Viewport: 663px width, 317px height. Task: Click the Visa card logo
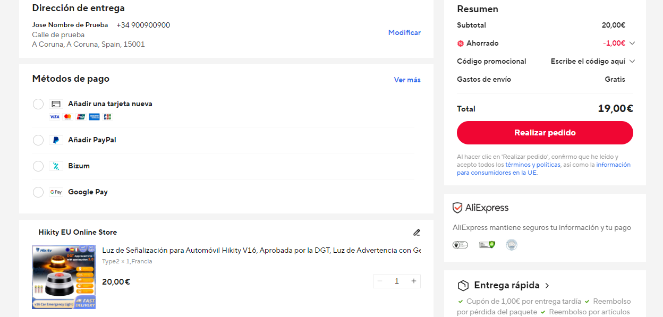[54, 117]
